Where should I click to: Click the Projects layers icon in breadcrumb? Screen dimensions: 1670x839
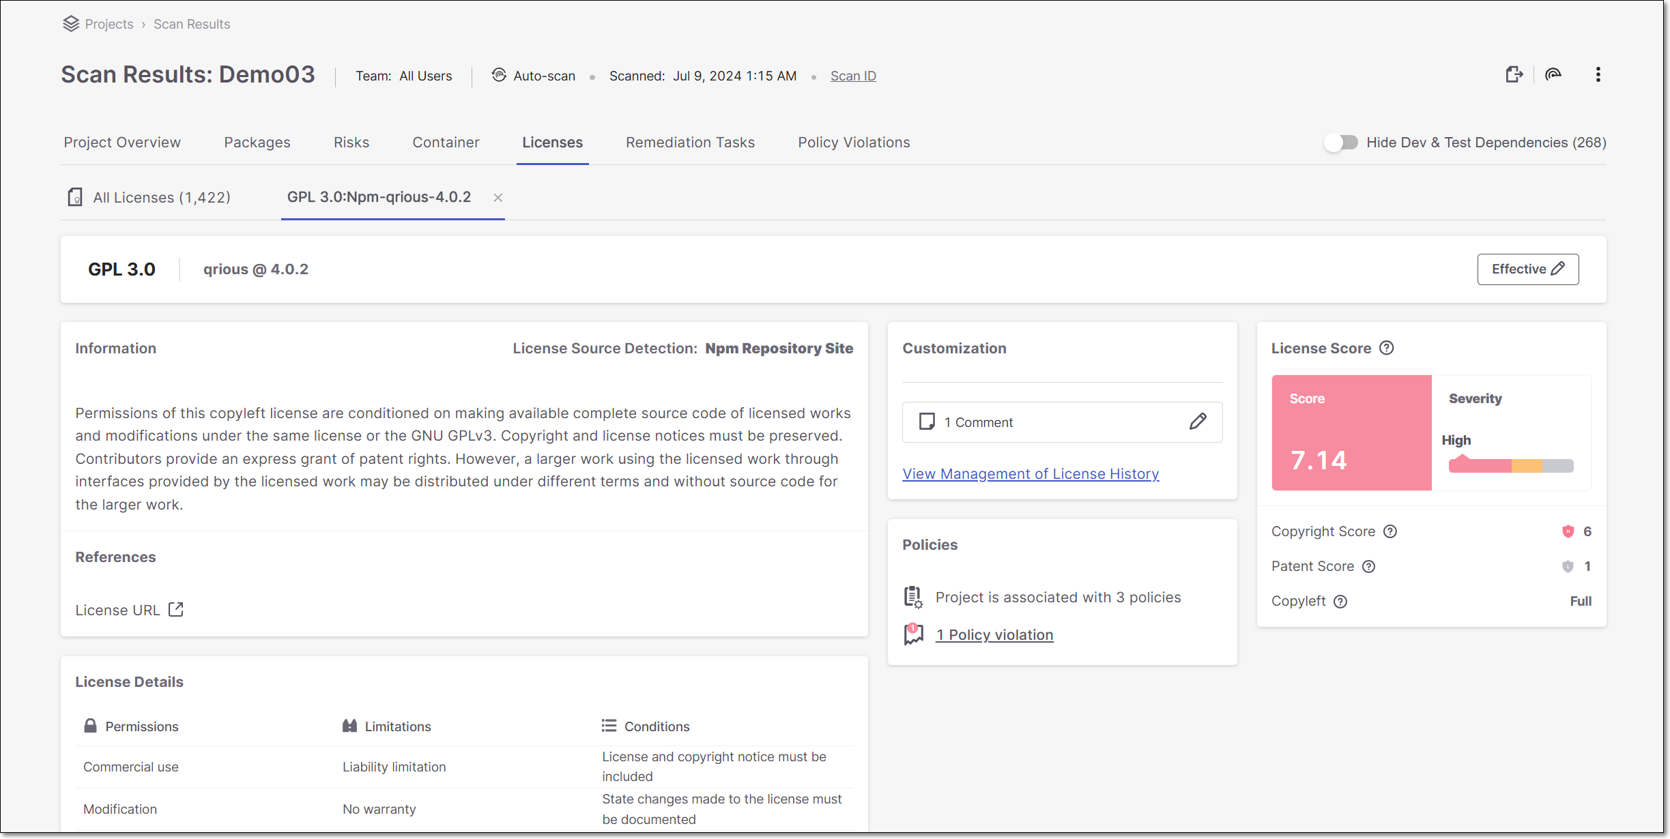point(71,24)
